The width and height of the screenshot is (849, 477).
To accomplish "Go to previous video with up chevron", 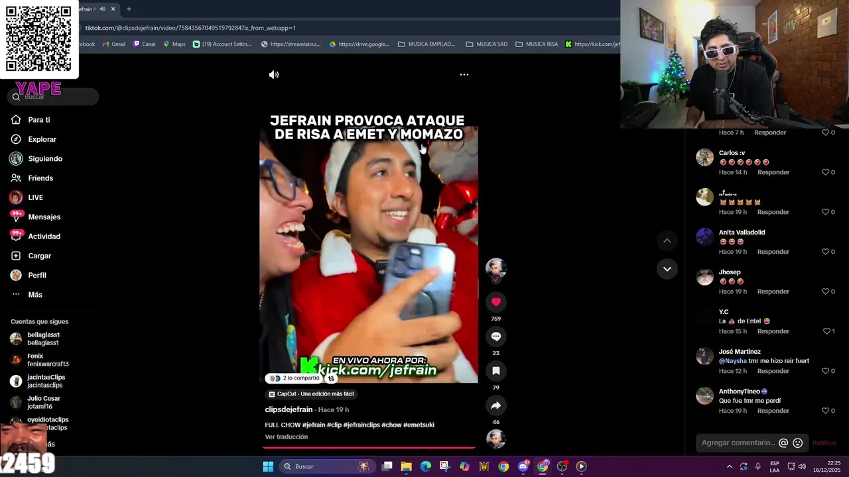I will 667,240.
